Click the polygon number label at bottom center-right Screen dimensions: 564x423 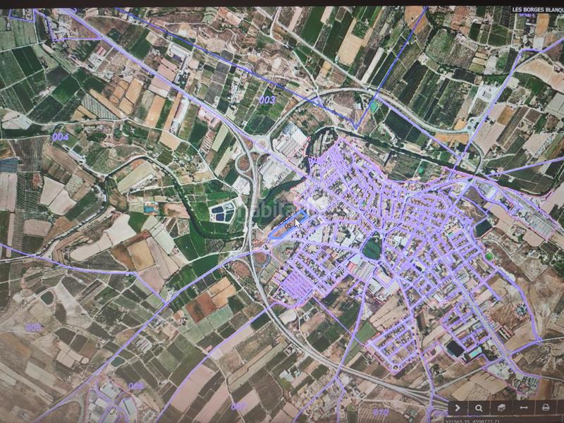(380, 412)
